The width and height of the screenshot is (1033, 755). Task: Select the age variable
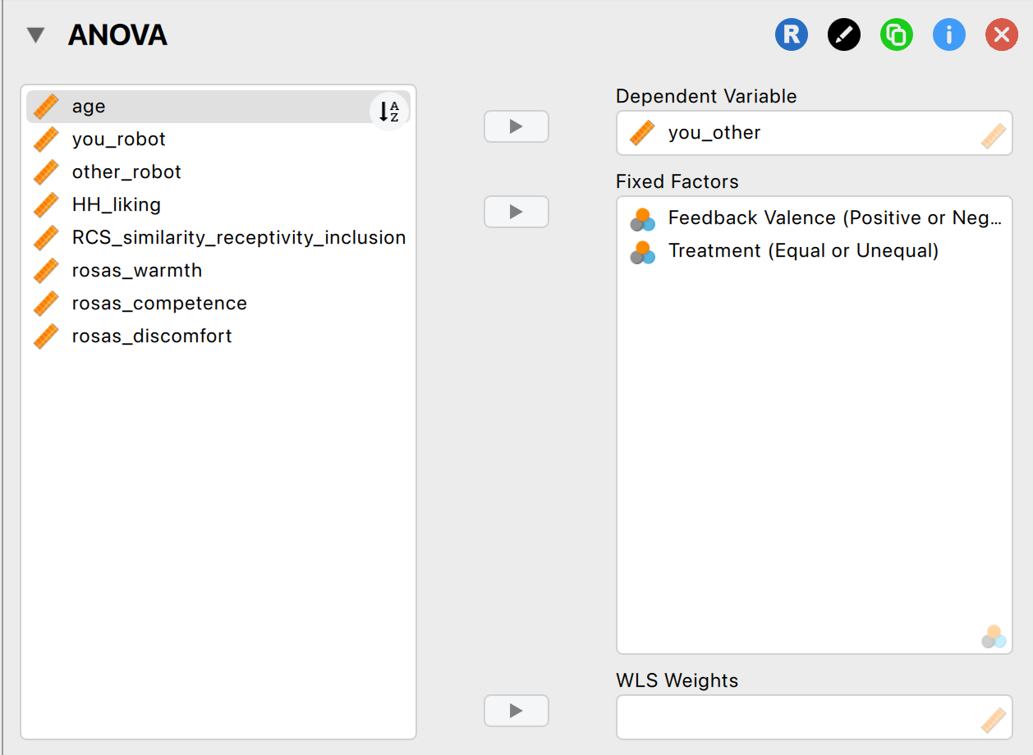coord(89,107)
